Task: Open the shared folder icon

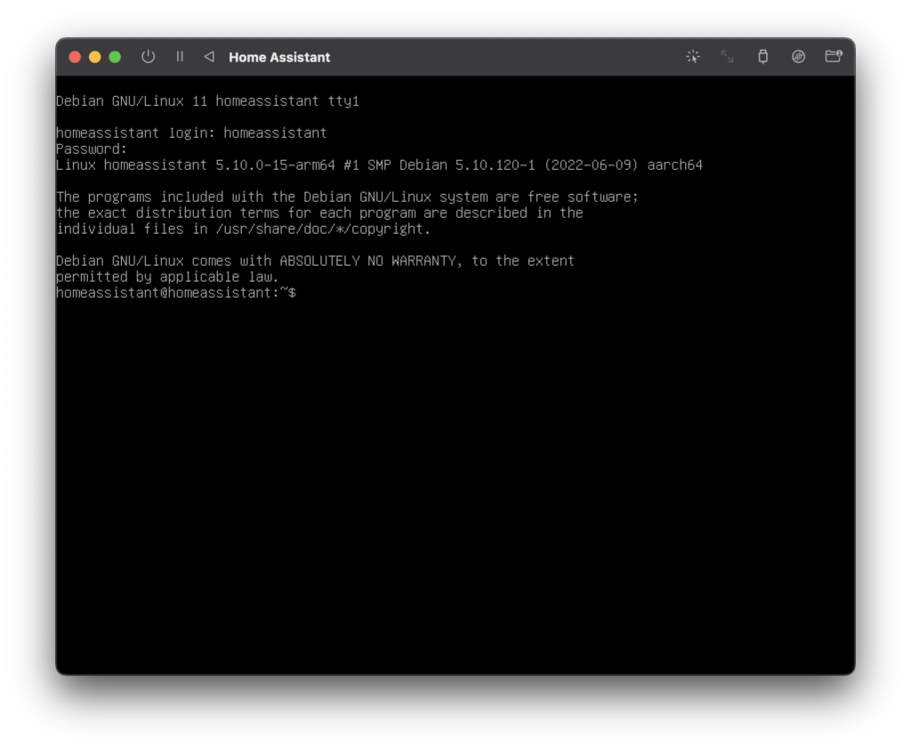Action: [x=834, y=56]
